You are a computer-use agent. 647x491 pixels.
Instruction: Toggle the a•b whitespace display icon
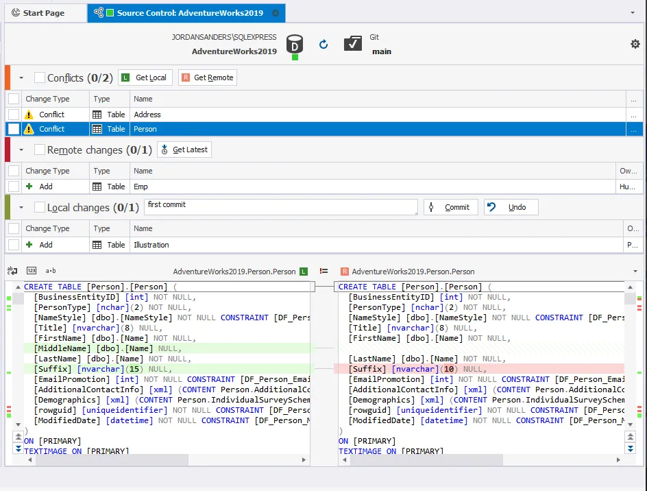(51, 271)
